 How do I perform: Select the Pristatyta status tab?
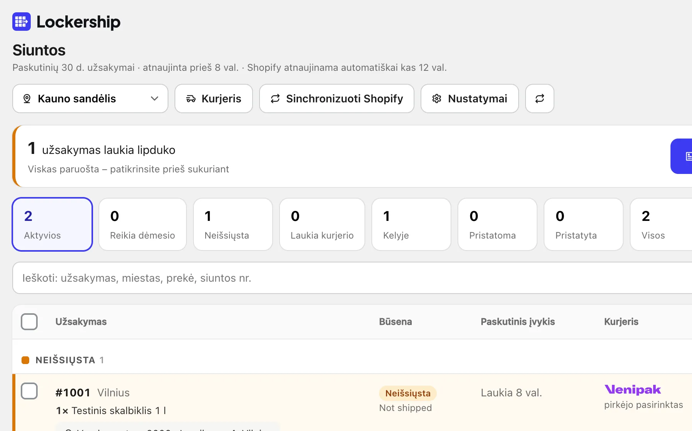(x=584, y=224)
